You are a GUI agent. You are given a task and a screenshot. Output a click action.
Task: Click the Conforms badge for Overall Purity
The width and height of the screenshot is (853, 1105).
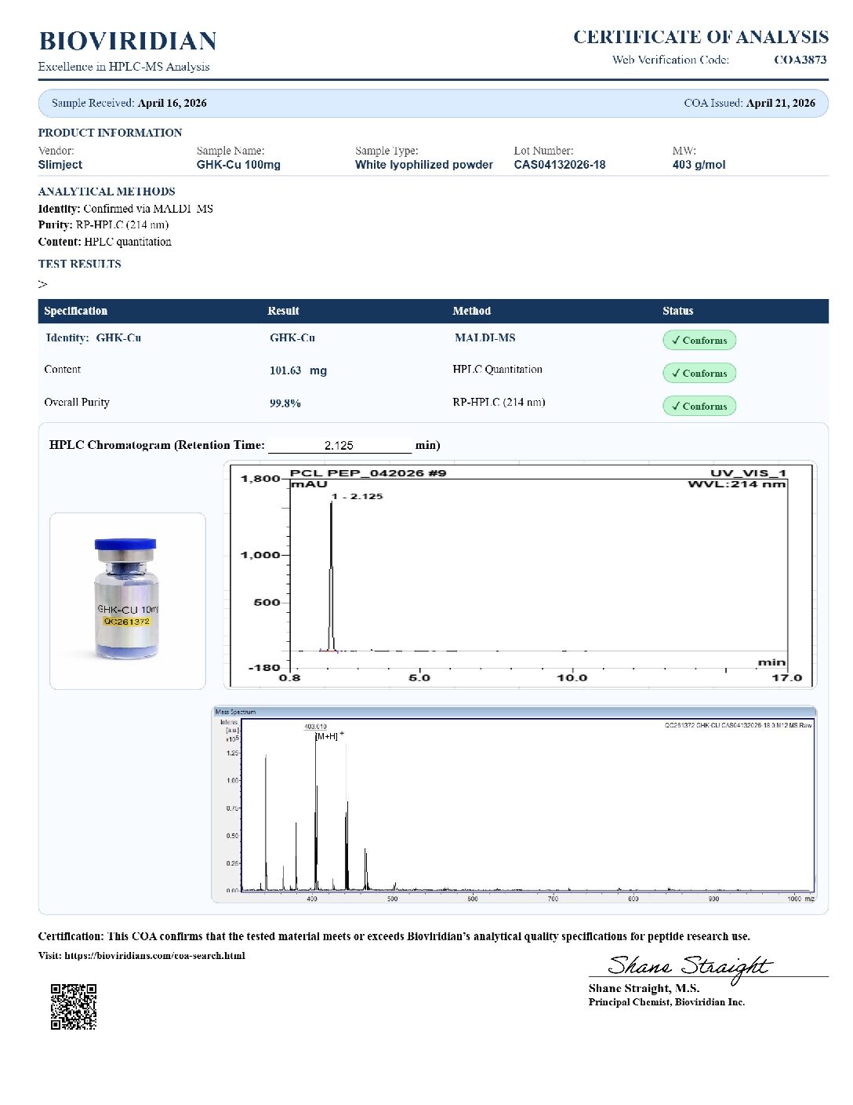(x=699, y=406)
